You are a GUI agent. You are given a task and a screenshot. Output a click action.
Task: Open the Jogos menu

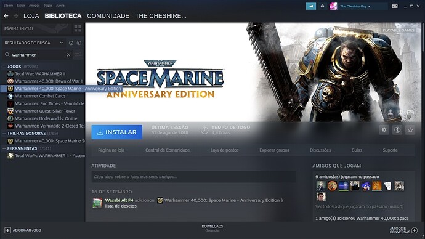[x=48, y=6]
